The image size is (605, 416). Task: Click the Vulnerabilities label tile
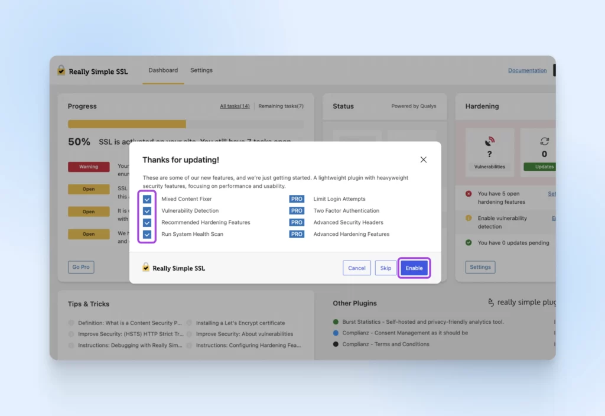tap(490, 167)
